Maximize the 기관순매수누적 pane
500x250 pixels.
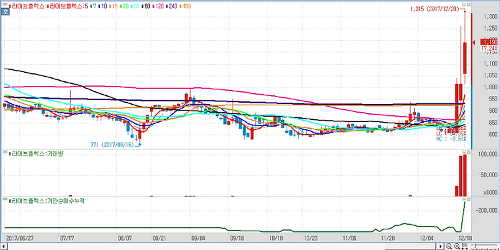[x=469, y=199]
